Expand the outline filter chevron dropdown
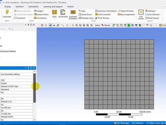 pyautogui.click(x=9, y=29)
